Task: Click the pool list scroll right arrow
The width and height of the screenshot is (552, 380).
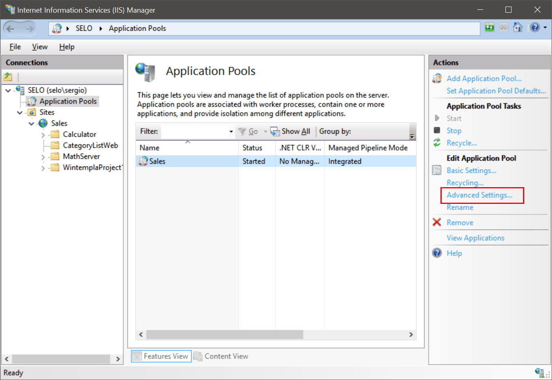Action: click(411, 335)
